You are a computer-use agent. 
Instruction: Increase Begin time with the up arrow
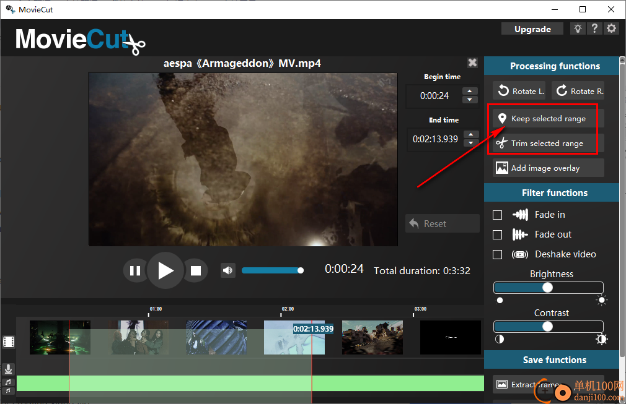[x=470, y=91]
